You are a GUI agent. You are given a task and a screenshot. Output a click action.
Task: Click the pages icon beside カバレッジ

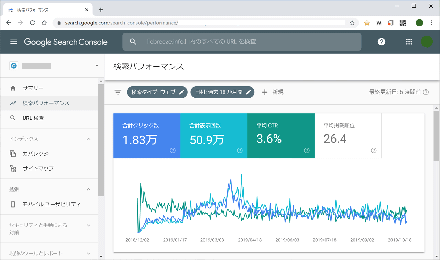click(13, 154)
